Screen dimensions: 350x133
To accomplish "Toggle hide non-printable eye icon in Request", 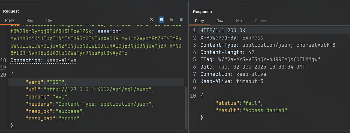I will tap(151, 20).
